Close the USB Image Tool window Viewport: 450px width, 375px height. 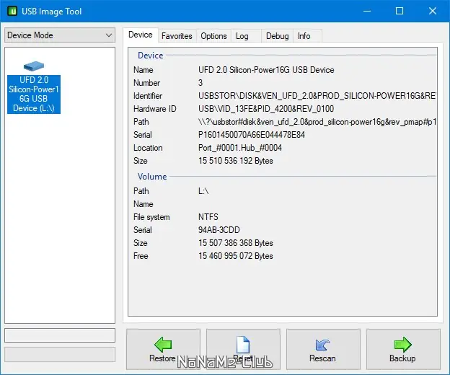coord(433,12)
